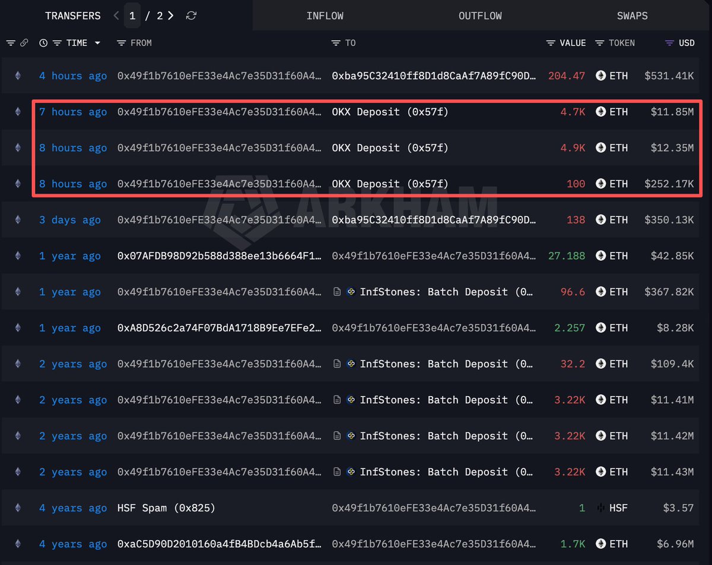The height and width of the screenshot is (565, 712).
Task: Click Ethereum chain icon in HSF Spam row
Action: (17, 508)
